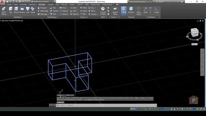Image resolution: width=206 pixels, height=116 pixels.
Task: Run the Interfere check
Action: tap(54, 11)
